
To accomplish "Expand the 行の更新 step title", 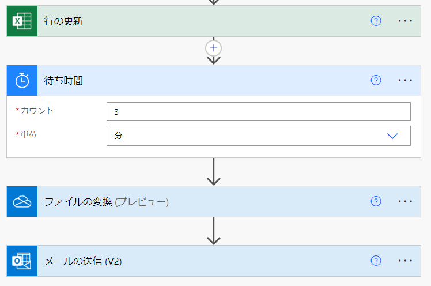I will (x=63, y=21).
